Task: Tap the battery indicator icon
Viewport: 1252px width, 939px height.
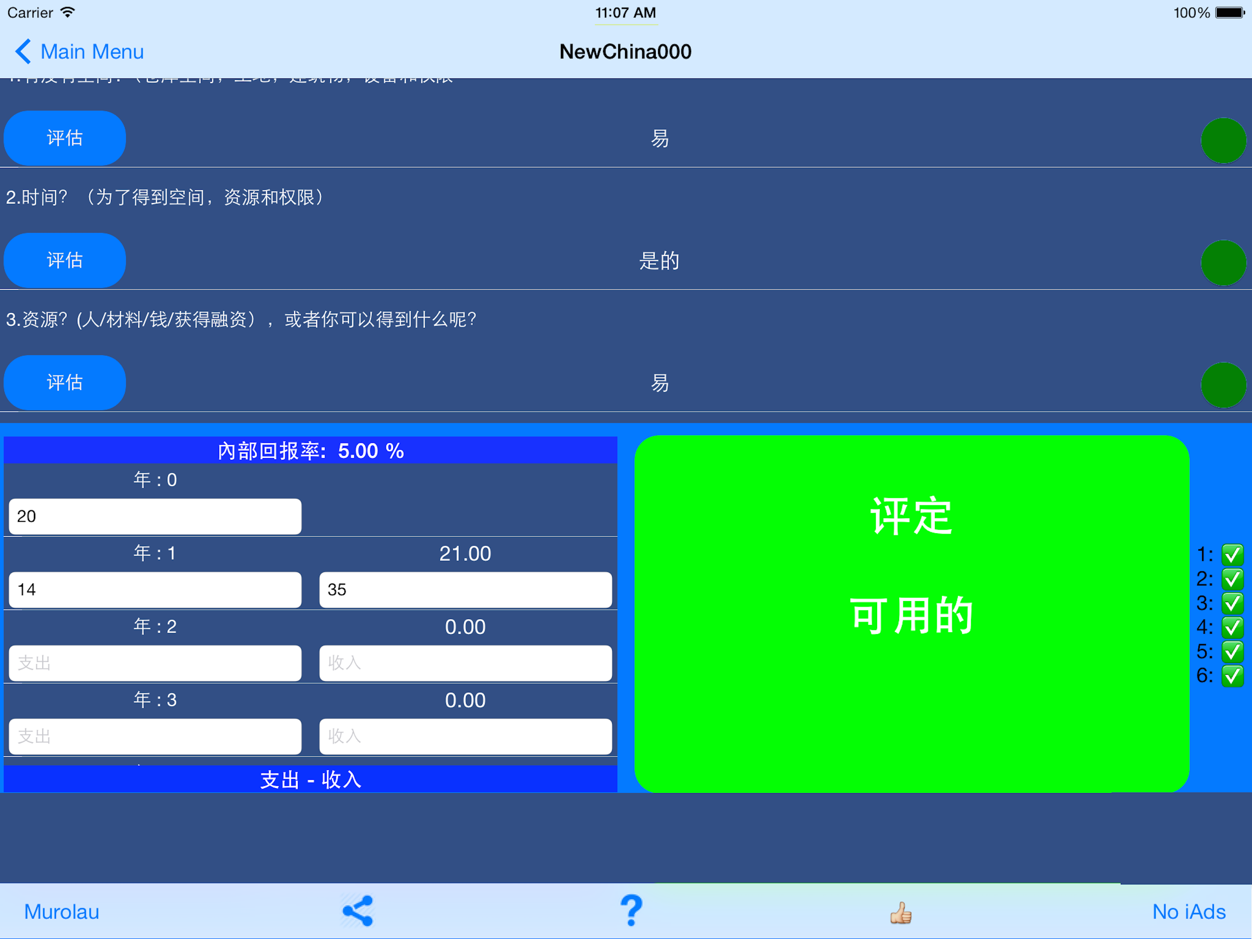Action: pos(1230,12)
